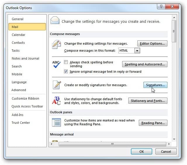The width and height of the screenshot is (187, 165).
Task: Click the envelope icon beside the header text
Action: [x=55, y=20]
